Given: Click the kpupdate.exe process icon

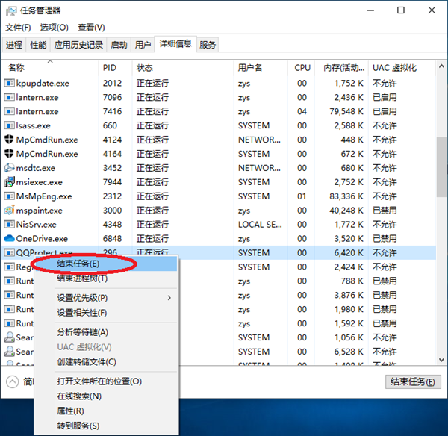Looking at the screenshot, I should pyautogui.click(x=9, y=83).
